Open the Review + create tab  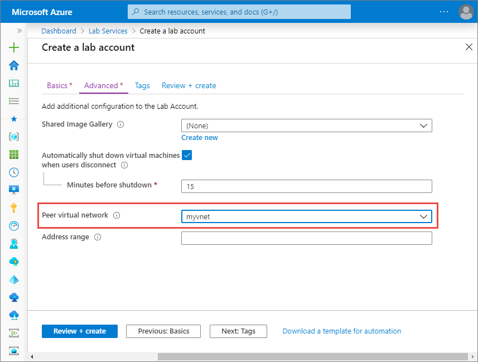point(189,86)
